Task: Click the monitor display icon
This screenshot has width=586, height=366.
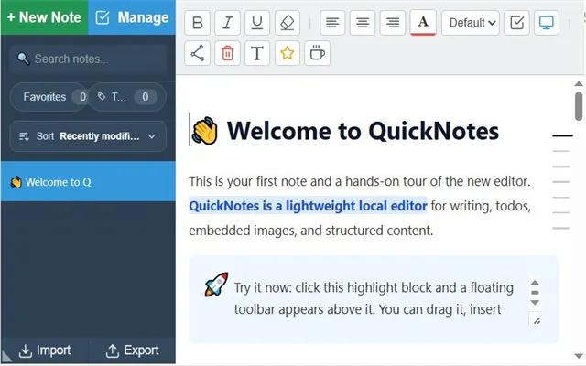Action: (x=547, y=23)
